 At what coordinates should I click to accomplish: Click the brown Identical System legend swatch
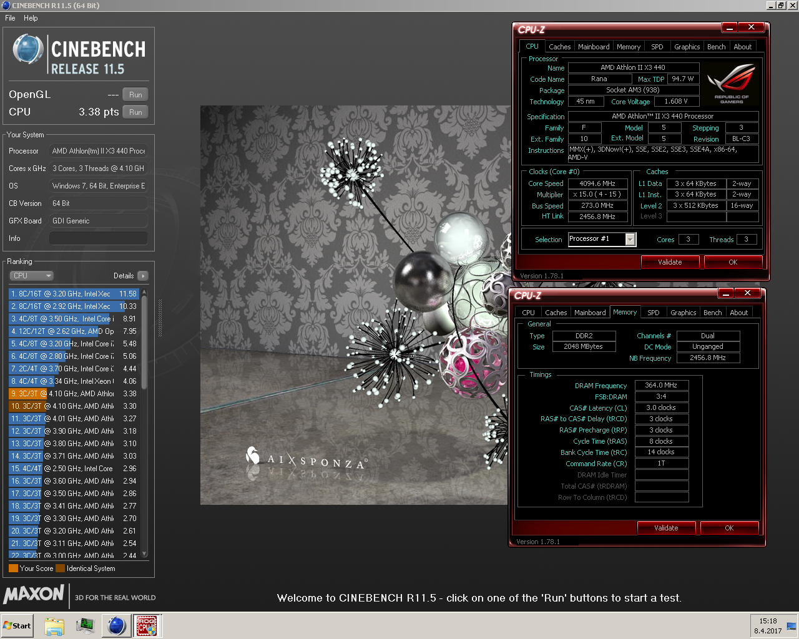click(x=60, y=568)
